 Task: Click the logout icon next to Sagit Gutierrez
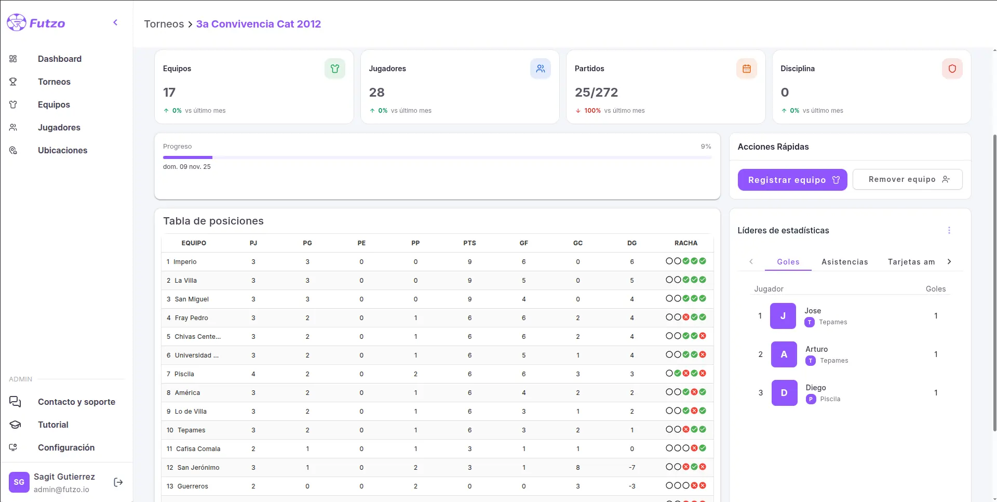[118, 482]
